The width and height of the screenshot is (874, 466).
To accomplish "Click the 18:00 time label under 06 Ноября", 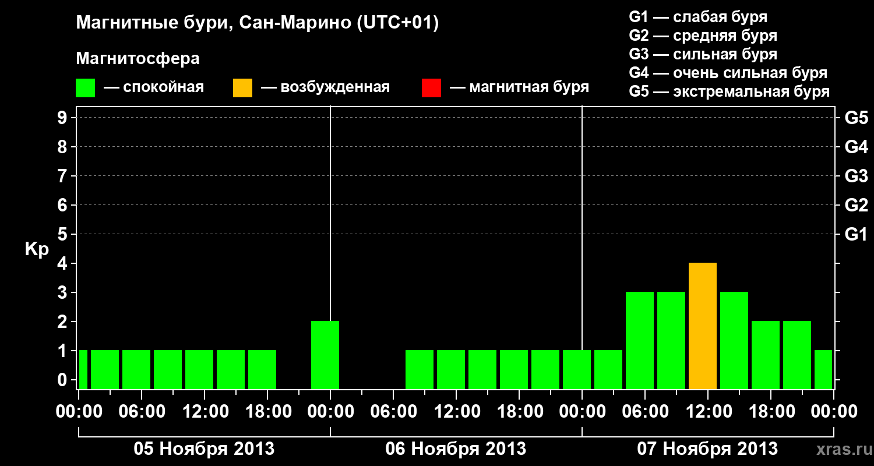I will point(519,412).
